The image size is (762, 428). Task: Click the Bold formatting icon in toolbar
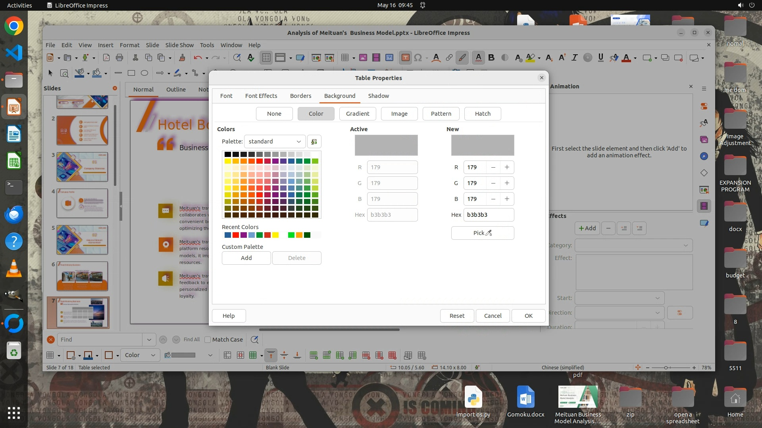pos(491,58)
